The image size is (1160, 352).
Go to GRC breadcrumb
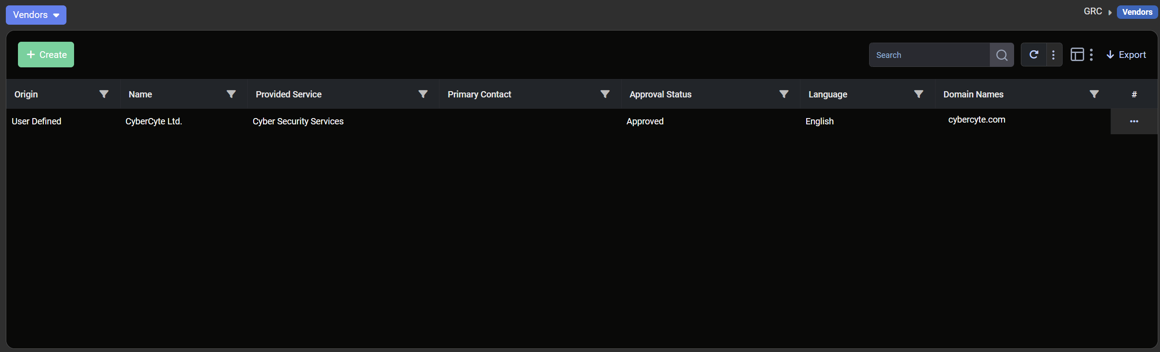click(1093, 12)
